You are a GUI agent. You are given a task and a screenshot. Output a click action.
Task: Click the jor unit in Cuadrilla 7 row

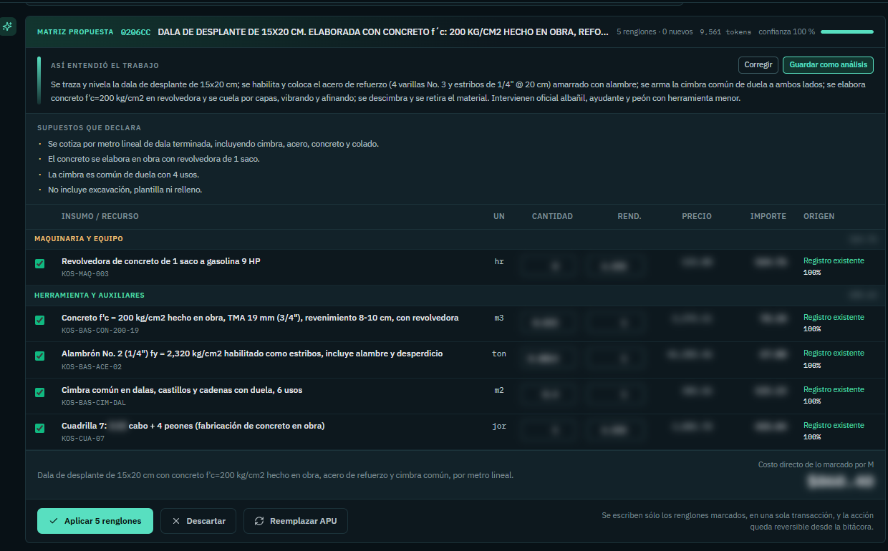point(499,426)
